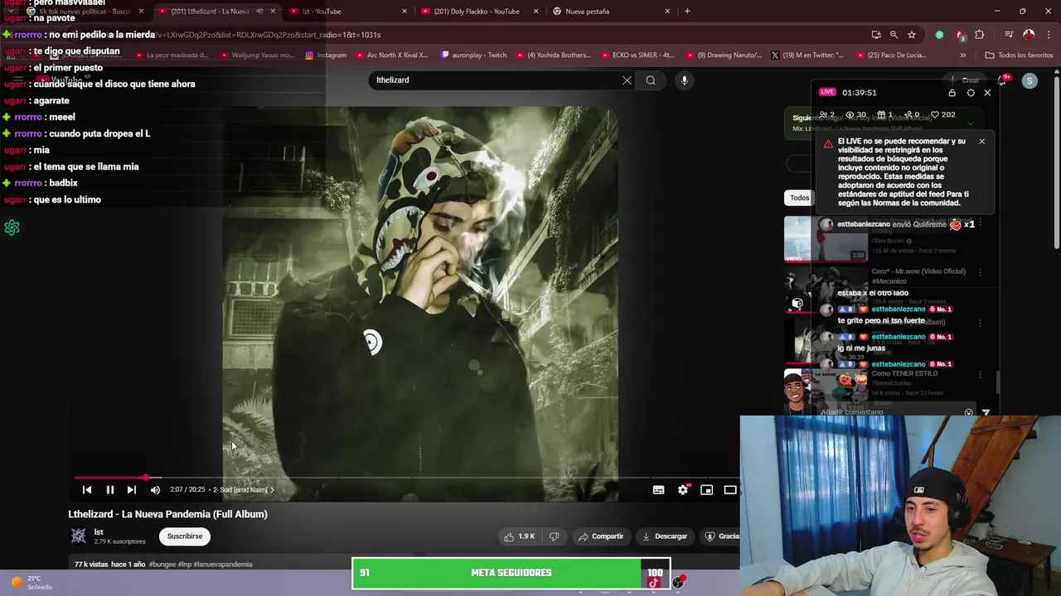
Task: Subscribe with the Suscribirse button
Action: [x=185, y=536]
